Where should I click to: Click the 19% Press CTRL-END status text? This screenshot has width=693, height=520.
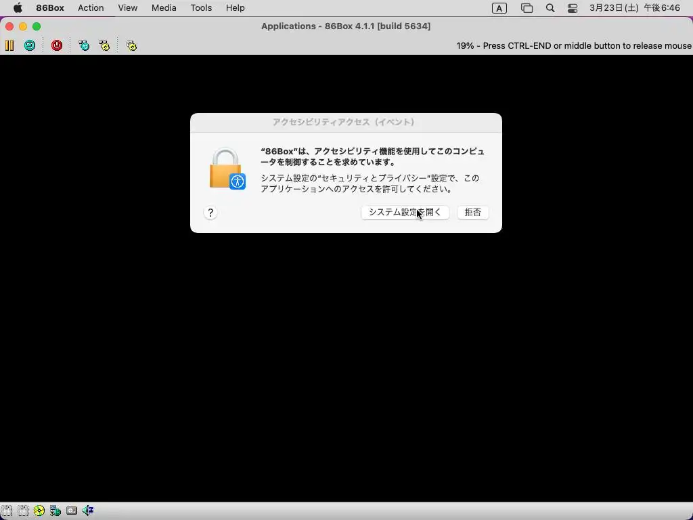tap(574, 45)
